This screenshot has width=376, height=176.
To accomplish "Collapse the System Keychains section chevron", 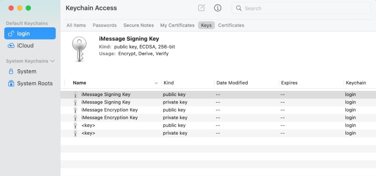I will 53,61.
